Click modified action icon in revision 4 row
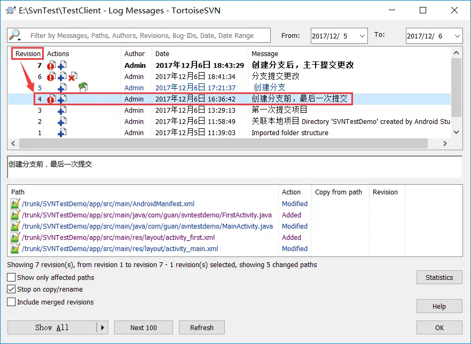471x344 pixels. (x=51, y=99)
